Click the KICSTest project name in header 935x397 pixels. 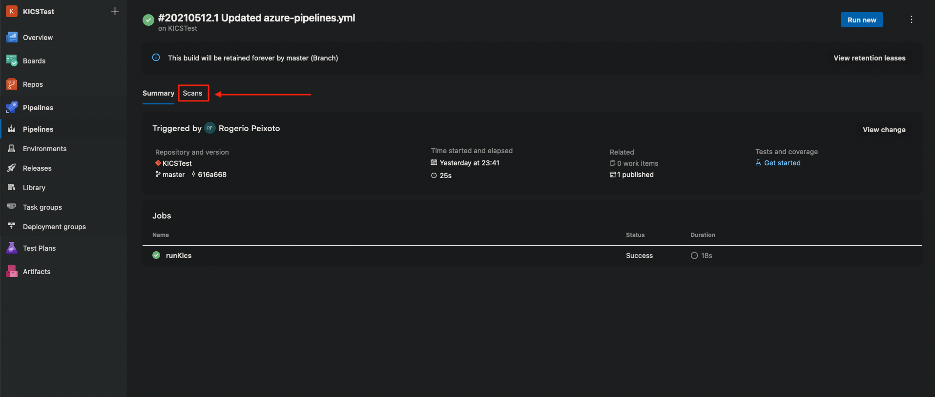(39, 12)
